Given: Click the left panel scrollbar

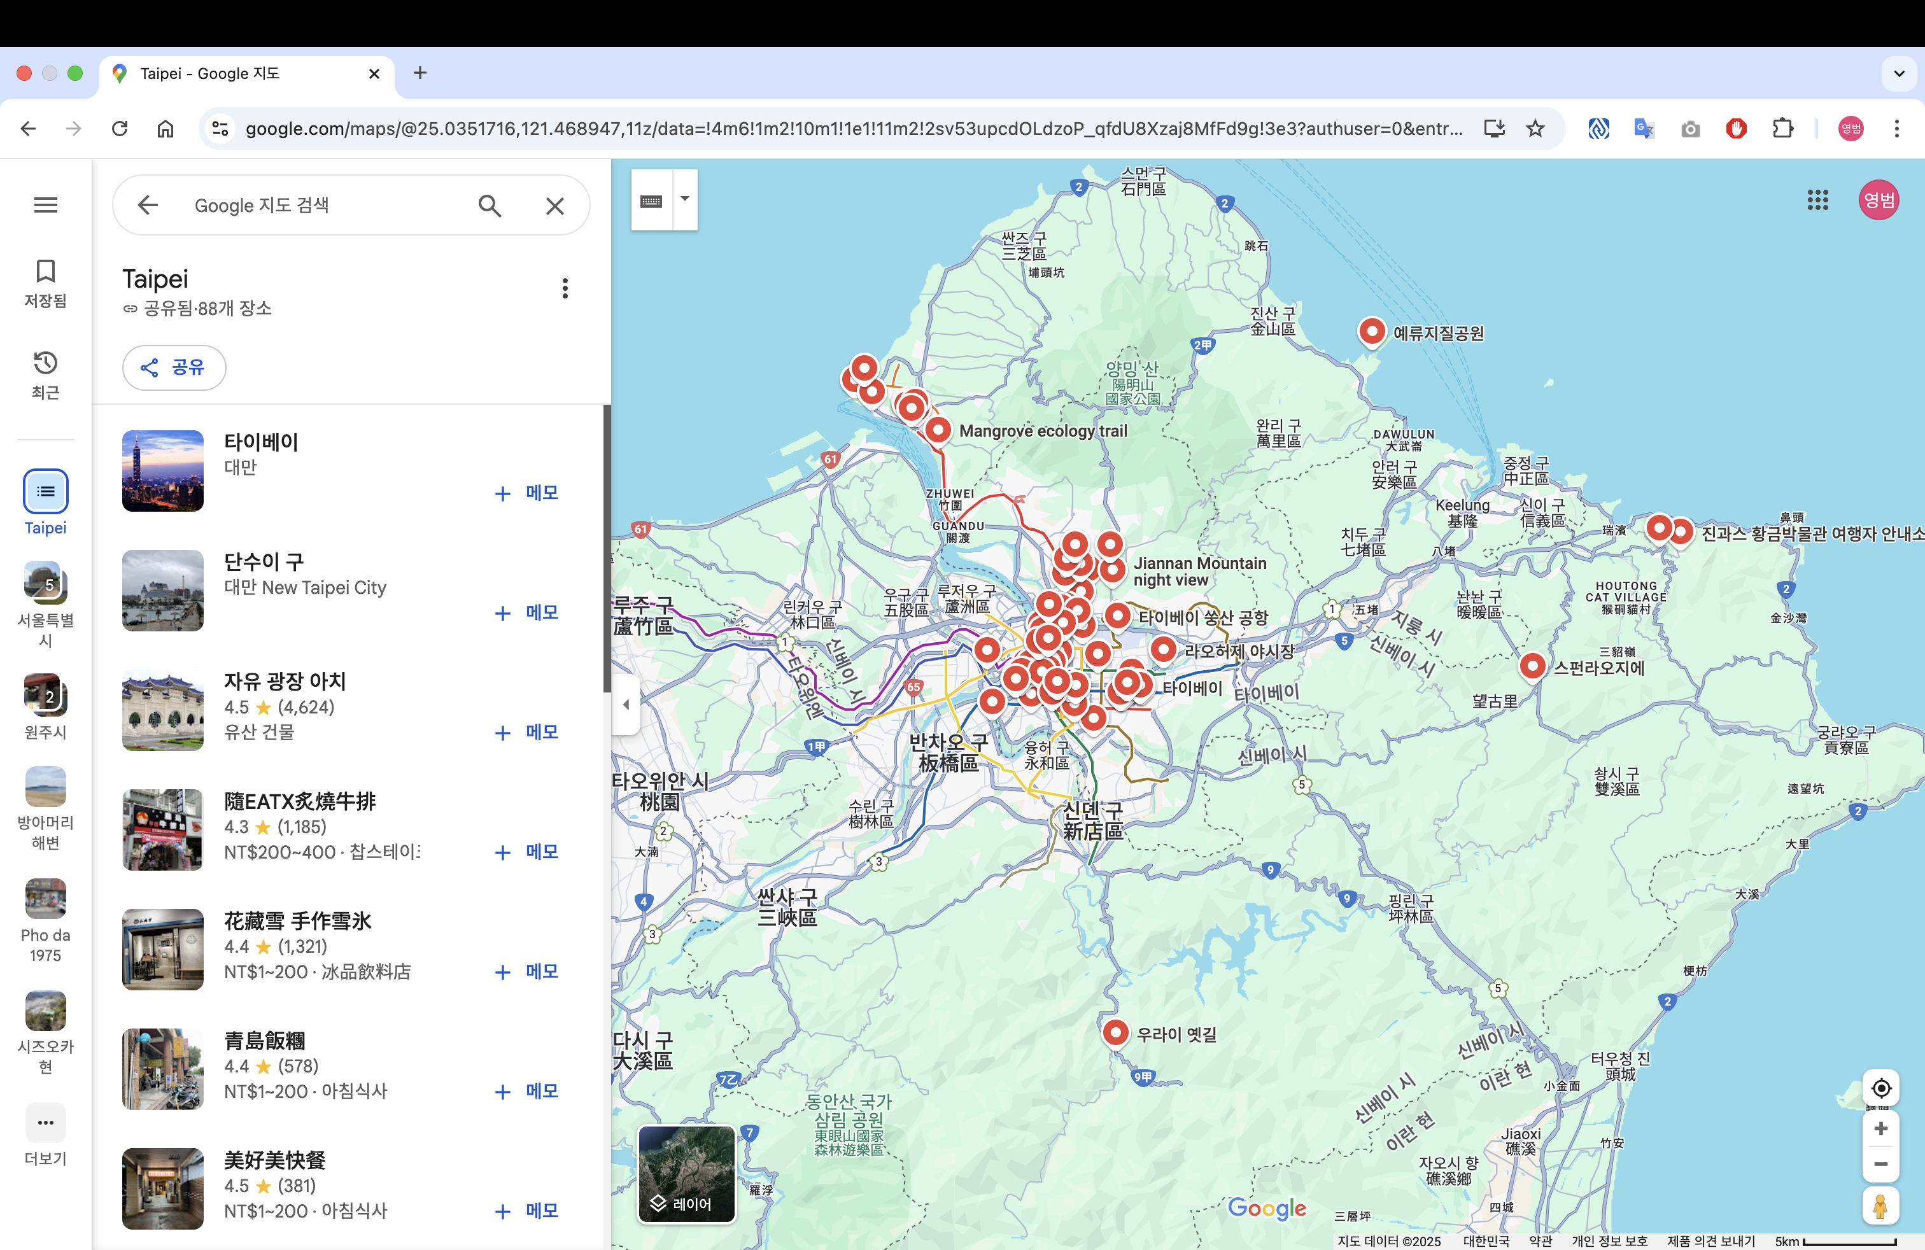Looking at the screenshot, I should pos(607,548).
